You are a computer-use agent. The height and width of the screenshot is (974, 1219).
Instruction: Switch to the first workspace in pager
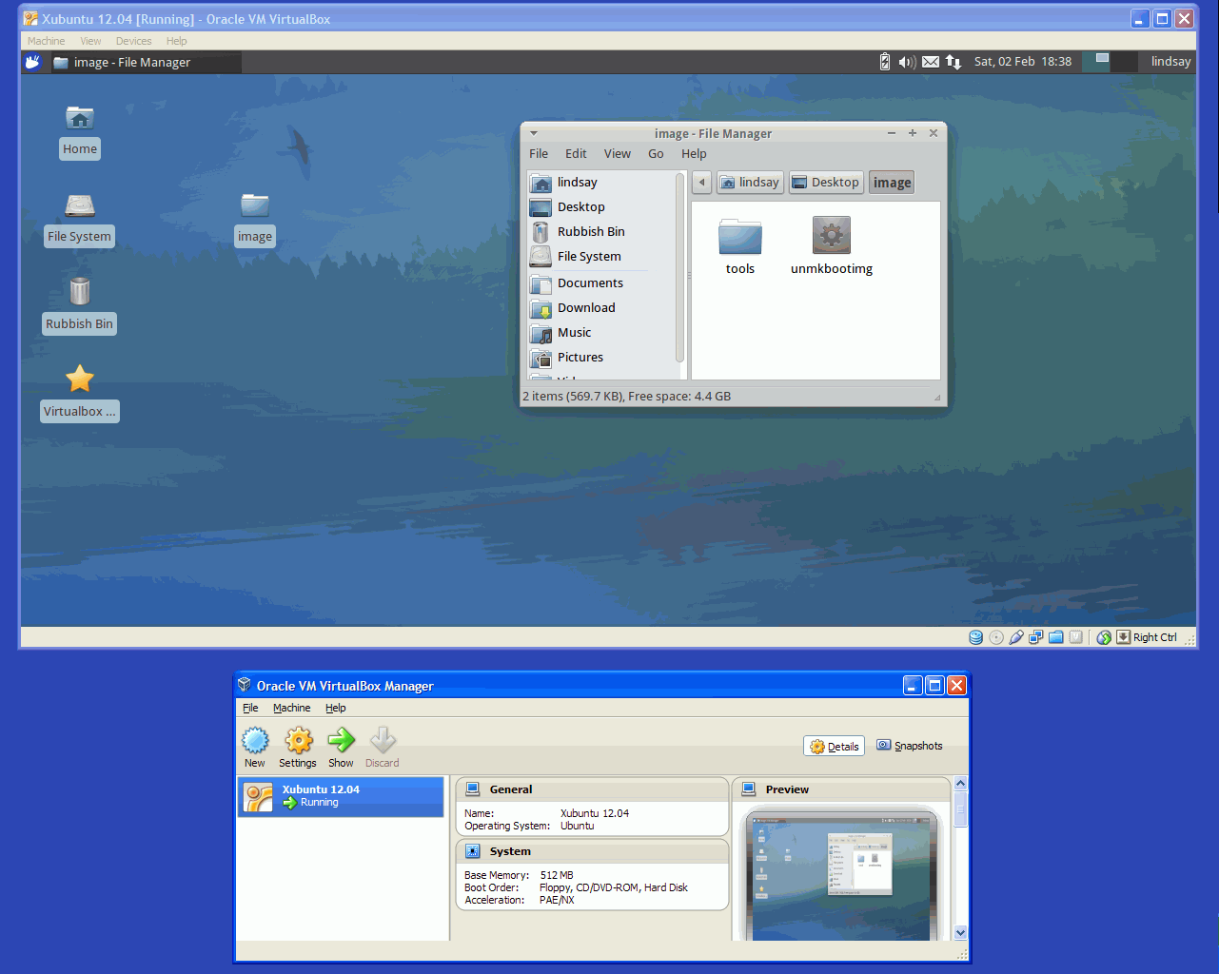pyautogui.click(x=1096, y=62)
